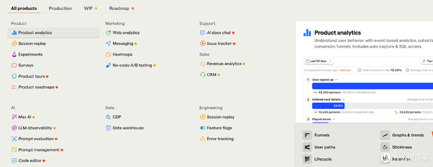Select Graphs & trends feature item

[403, 135]
